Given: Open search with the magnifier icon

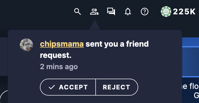Looking at the screenshot, I should coord(77,12).
